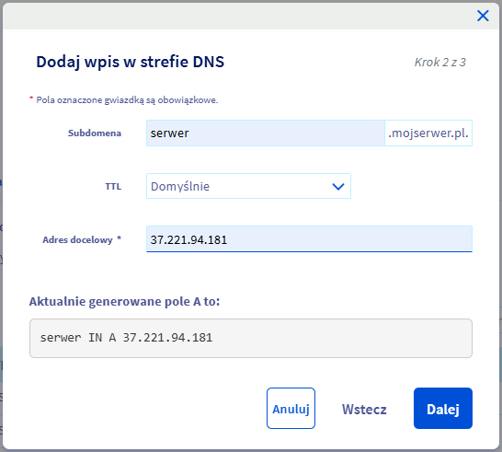Close the DNS entry dialog
This screenshot has width=502, height=452.
(483, 16)
